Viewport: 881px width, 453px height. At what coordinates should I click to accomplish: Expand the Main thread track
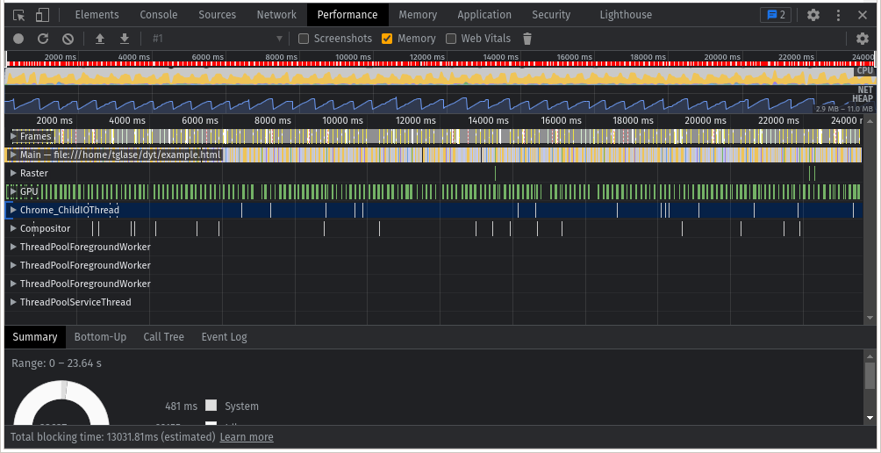[13, 155]
